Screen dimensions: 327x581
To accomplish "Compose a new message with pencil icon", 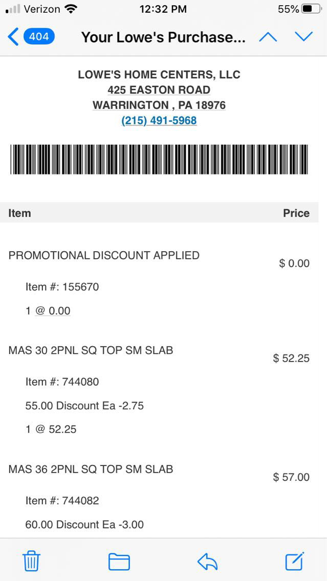I will 295,561.
